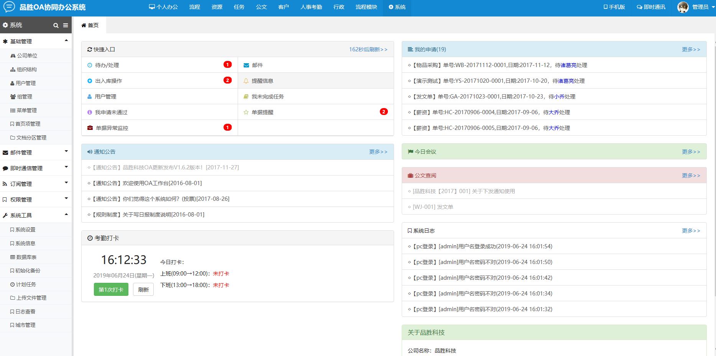The image size is (716, 356).
Task: Click the red badge on 待办/处理
Action: coord(228,64)
